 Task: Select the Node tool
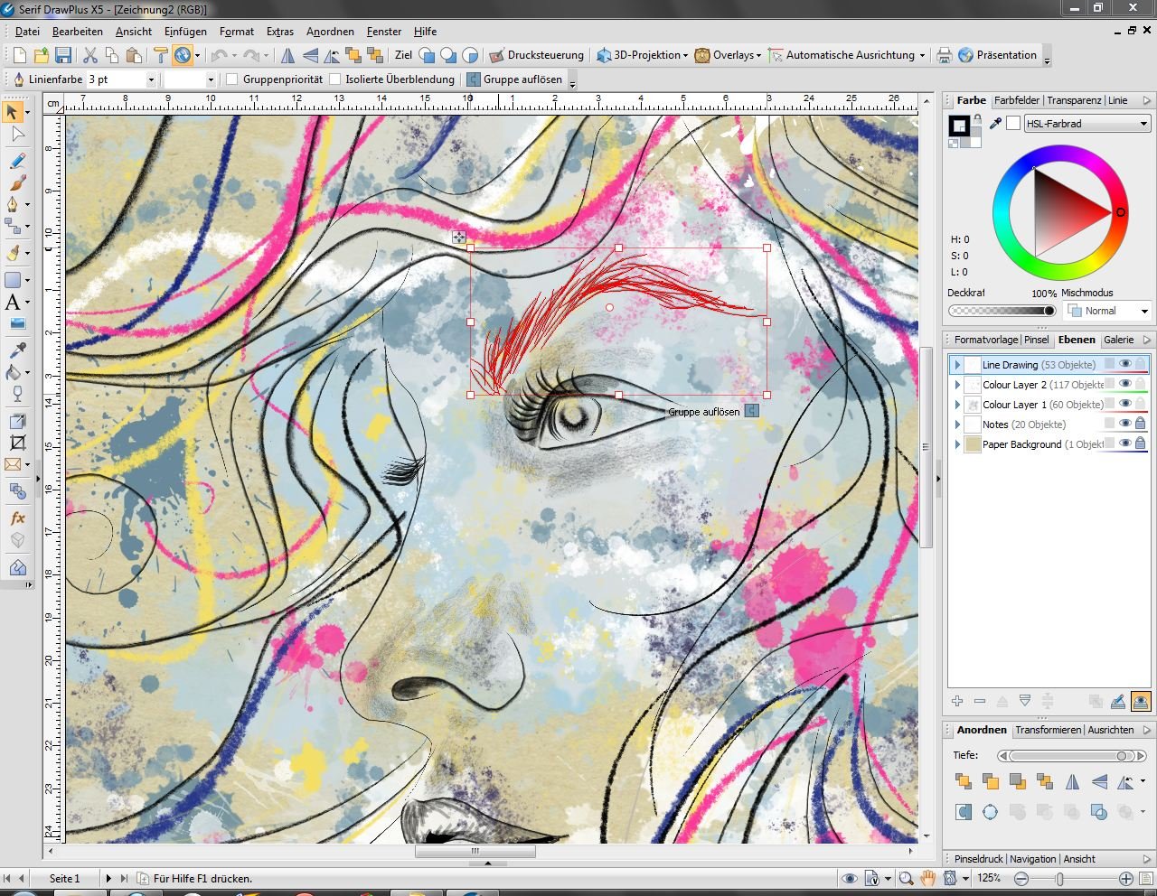(x=16, y=135)
